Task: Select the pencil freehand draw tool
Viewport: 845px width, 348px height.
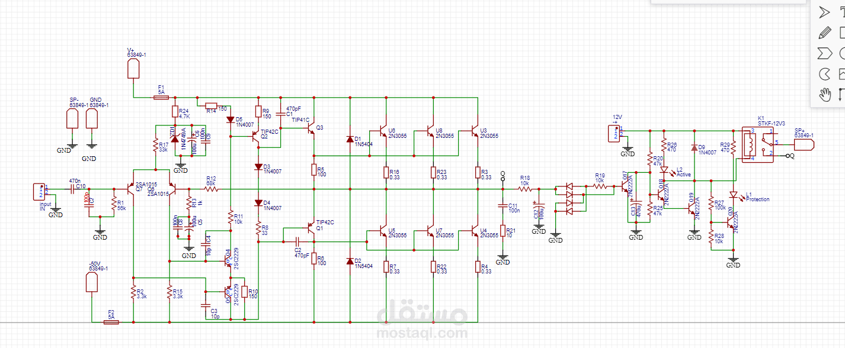Action: tap(824, 33)
